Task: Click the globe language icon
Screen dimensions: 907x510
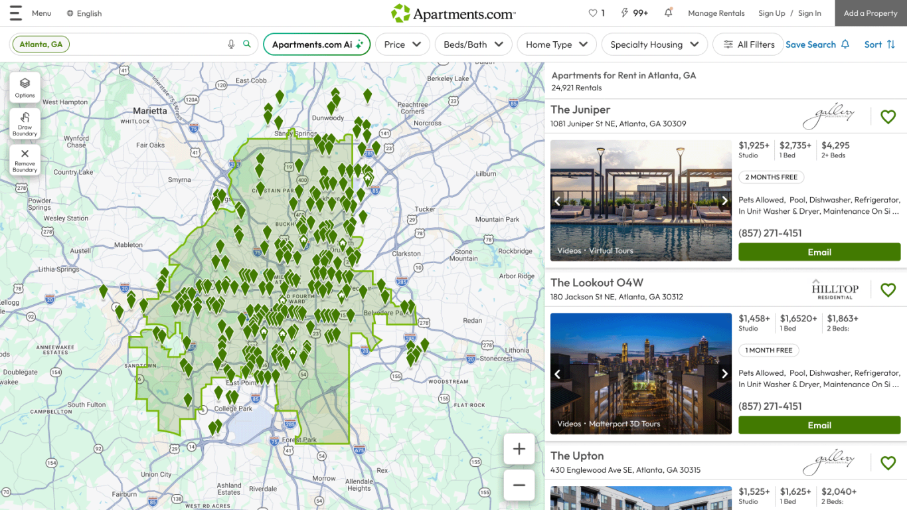Action: (70, 13)
